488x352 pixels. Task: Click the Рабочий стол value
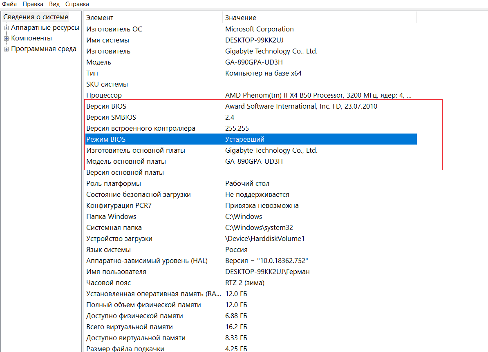247,183
